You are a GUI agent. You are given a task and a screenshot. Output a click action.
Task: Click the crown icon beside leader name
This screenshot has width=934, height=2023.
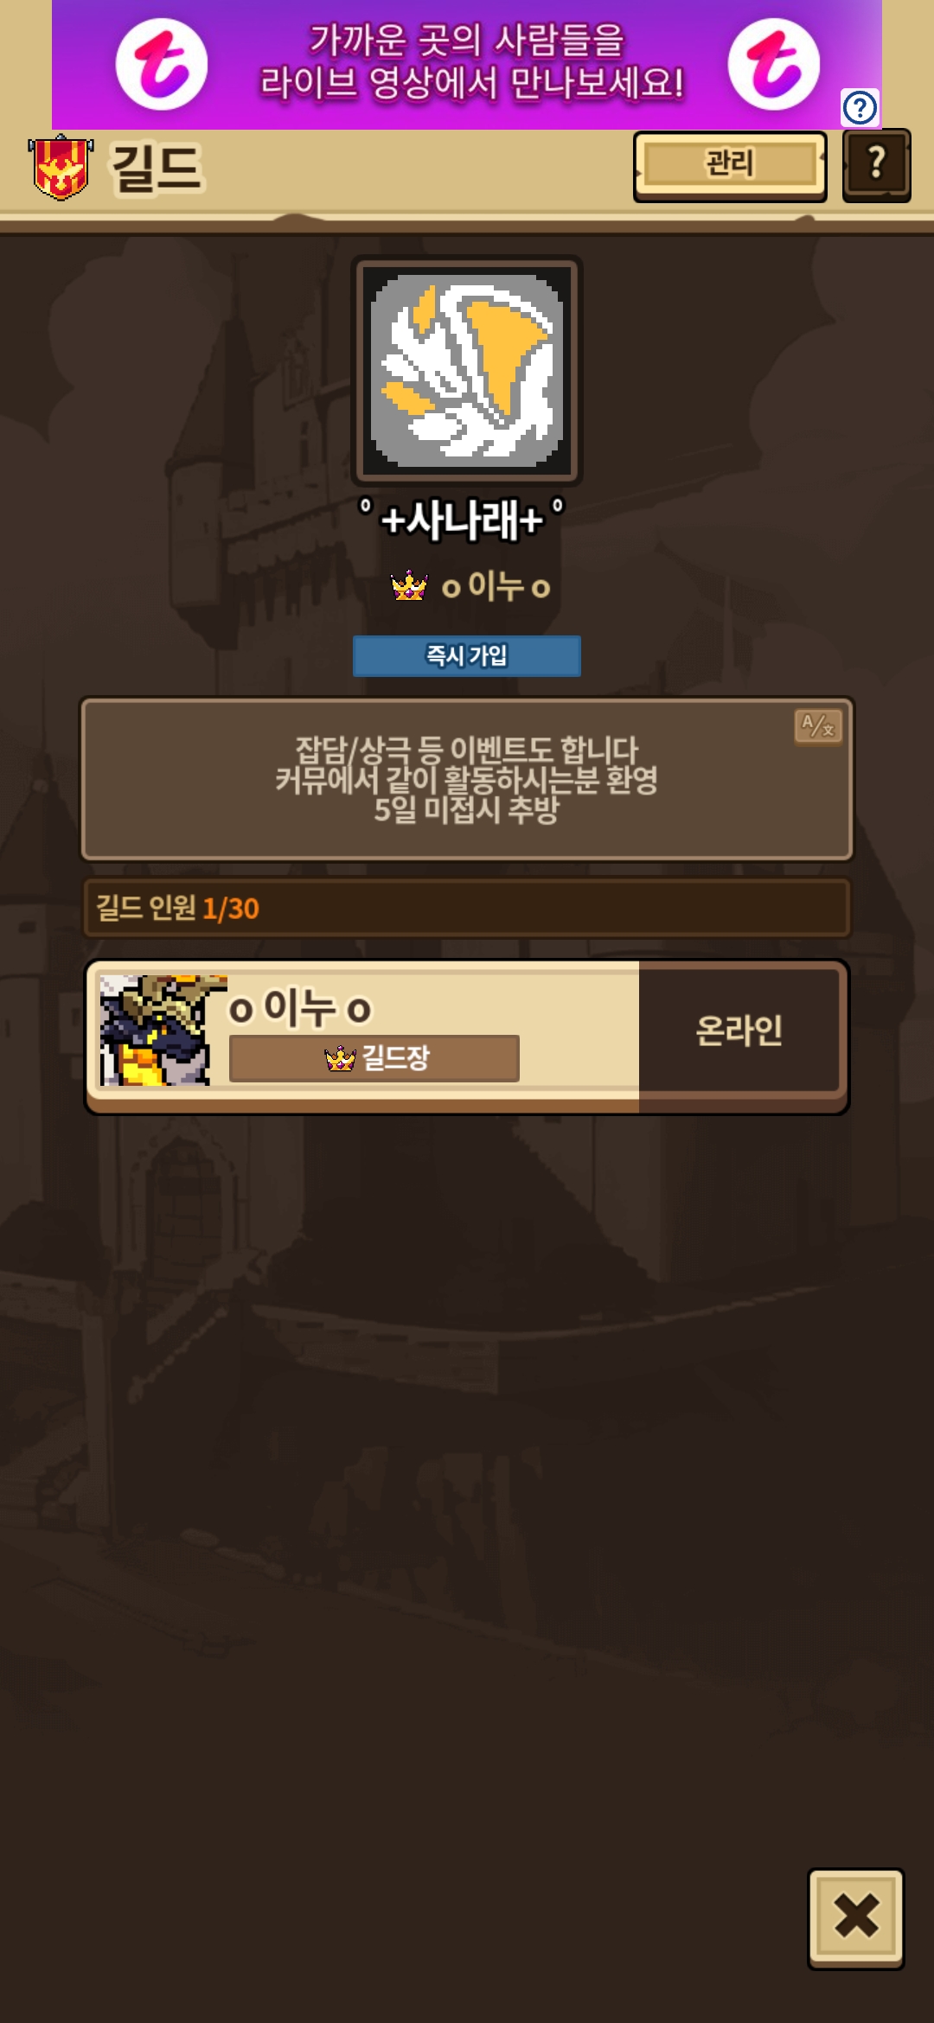pos(409,586)
